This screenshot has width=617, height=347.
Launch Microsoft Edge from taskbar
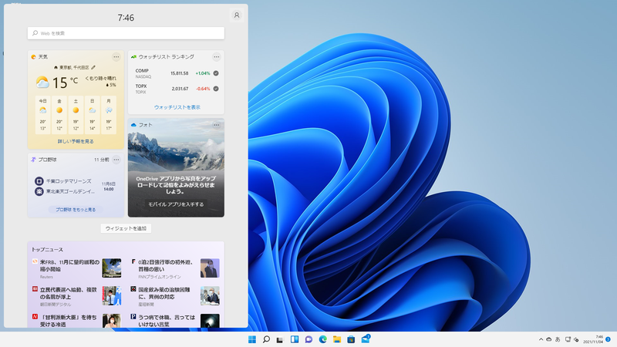point(322,339)
